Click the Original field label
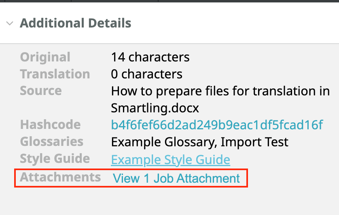This screenshot has height=215, width=339. pyautogui.click(x=45, y=57)
